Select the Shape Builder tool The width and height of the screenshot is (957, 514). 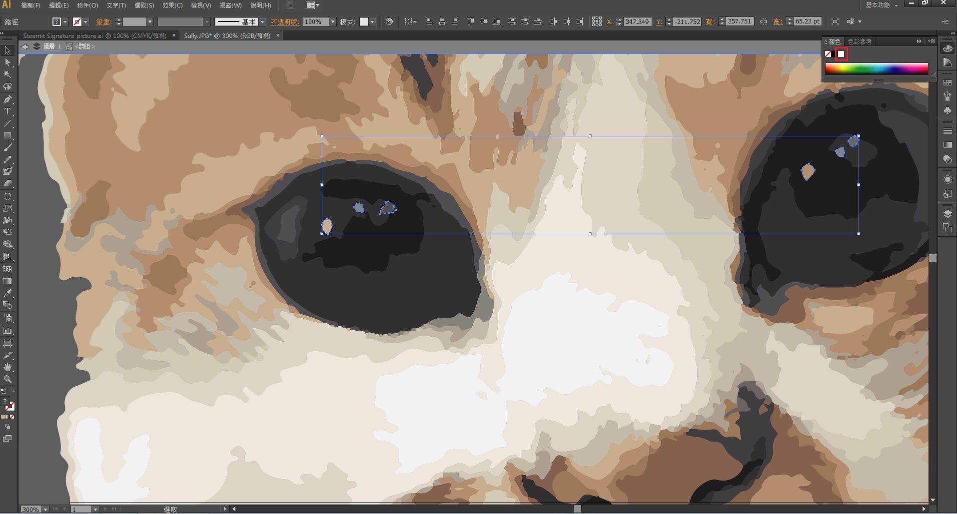[x=7, y=245]
